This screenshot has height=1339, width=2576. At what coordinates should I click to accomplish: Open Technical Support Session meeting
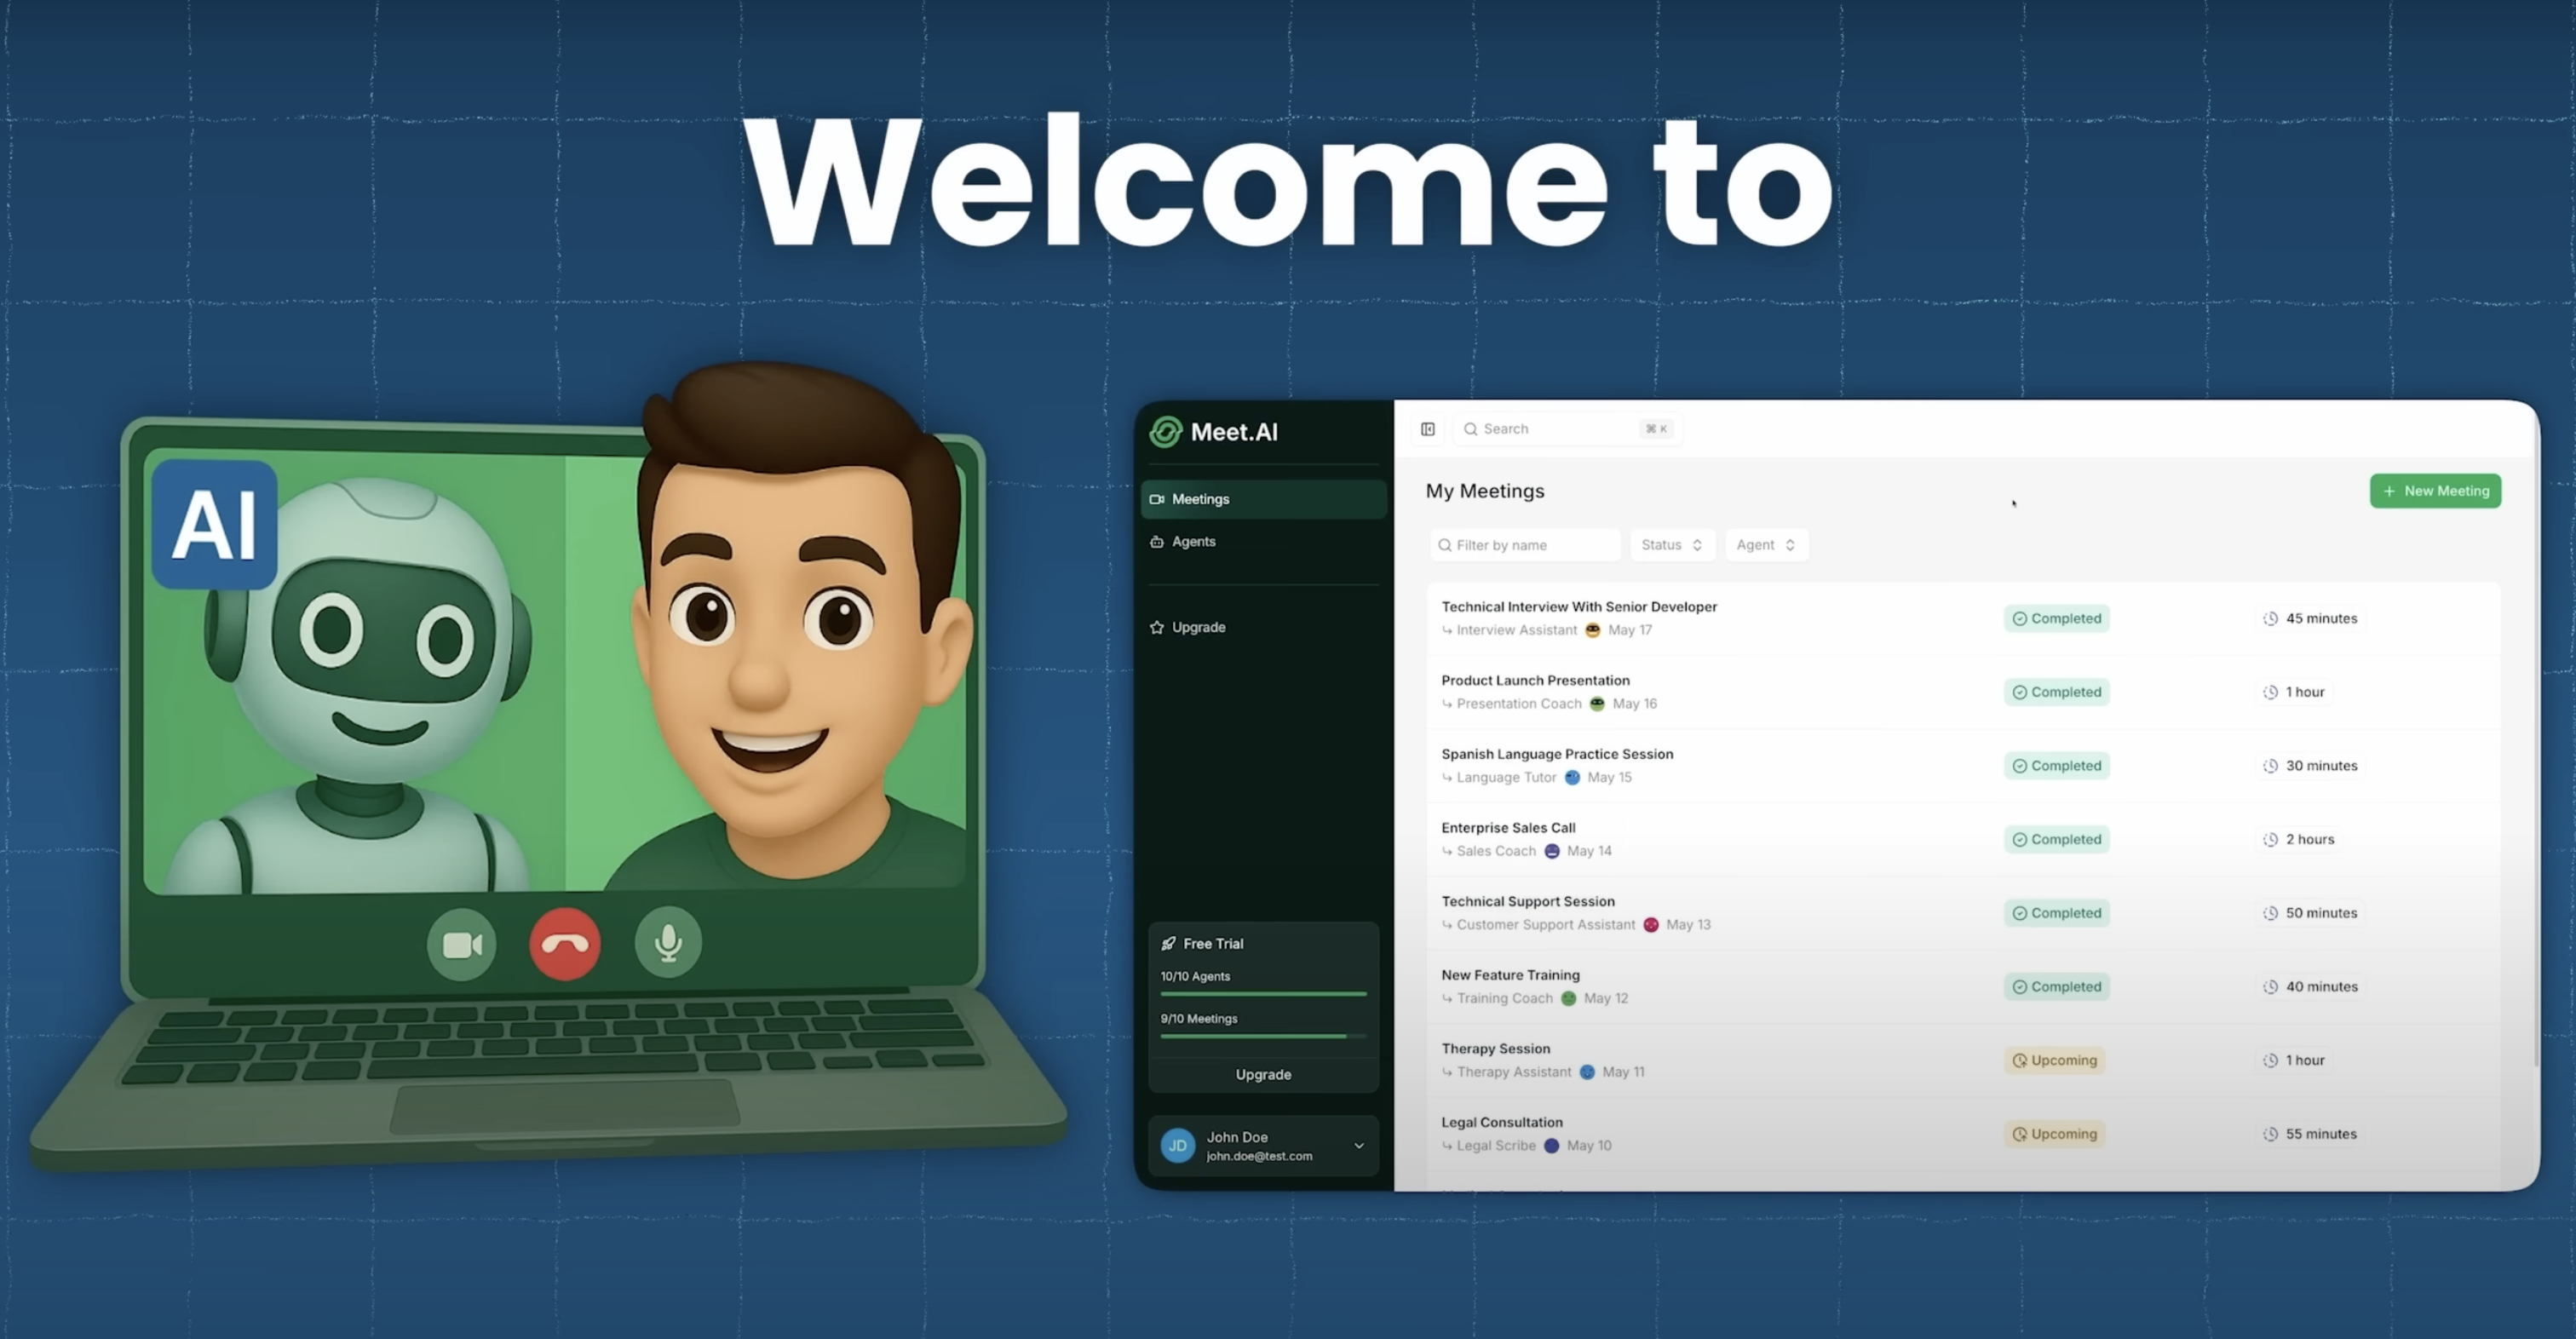pyautogui.click(x=1963, y=913)
